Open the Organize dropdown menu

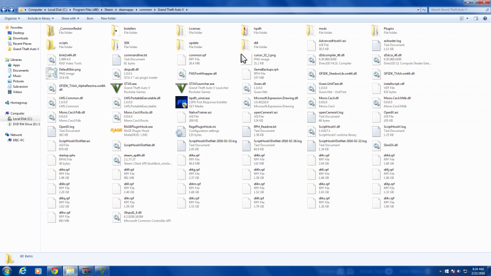pos(12,19)
